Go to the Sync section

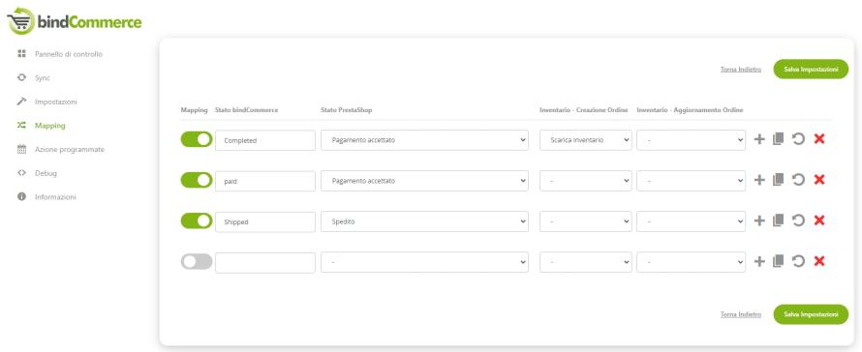click(x=43, y=78)
